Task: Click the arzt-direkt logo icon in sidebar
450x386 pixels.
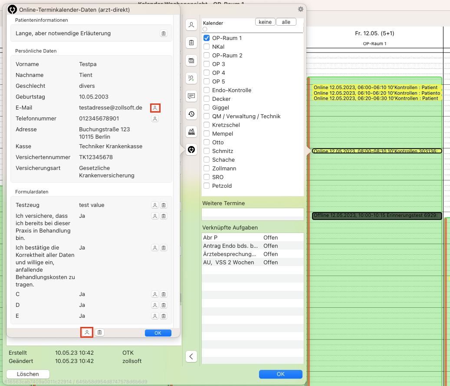Action: coord(191,150)
